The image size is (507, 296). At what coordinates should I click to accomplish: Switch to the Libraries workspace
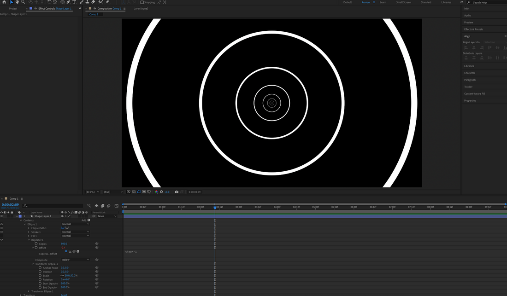(x=446, y=2)
